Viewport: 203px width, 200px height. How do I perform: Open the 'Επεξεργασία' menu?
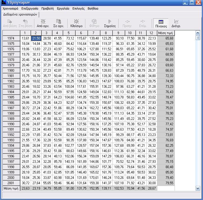[30, 8]
